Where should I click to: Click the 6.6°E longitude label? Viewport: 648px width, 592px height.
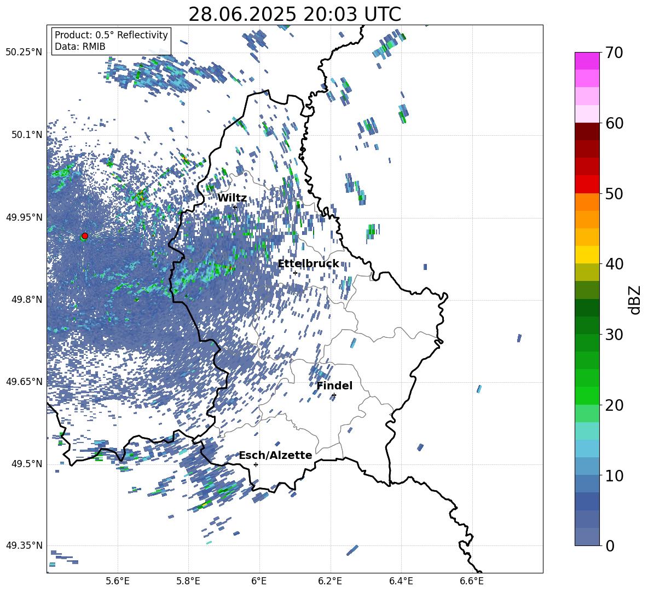click(472, 581)
